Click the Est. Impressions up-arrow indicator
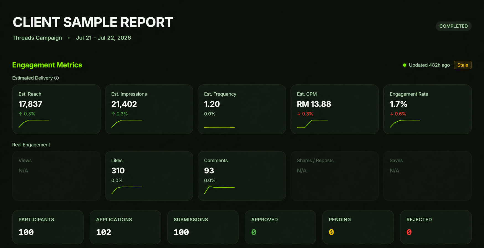 pos(113,114)
